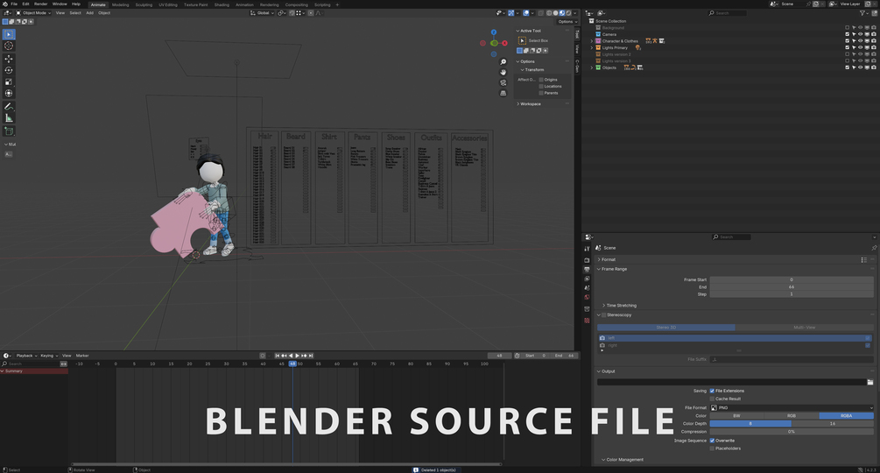Expand the Objects collection
The height and width of the screenshot is (473, 880).
[x=592, y=67]
